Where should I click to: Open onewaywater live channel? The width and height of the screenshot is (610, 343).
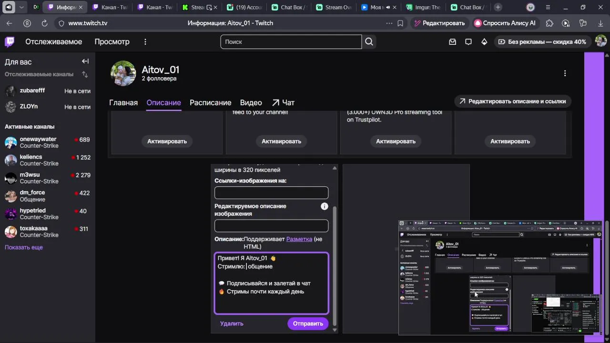(48, 142)
